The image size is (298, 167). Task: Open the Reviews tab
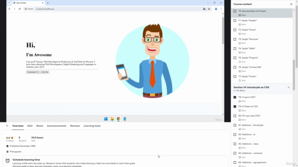75,126
